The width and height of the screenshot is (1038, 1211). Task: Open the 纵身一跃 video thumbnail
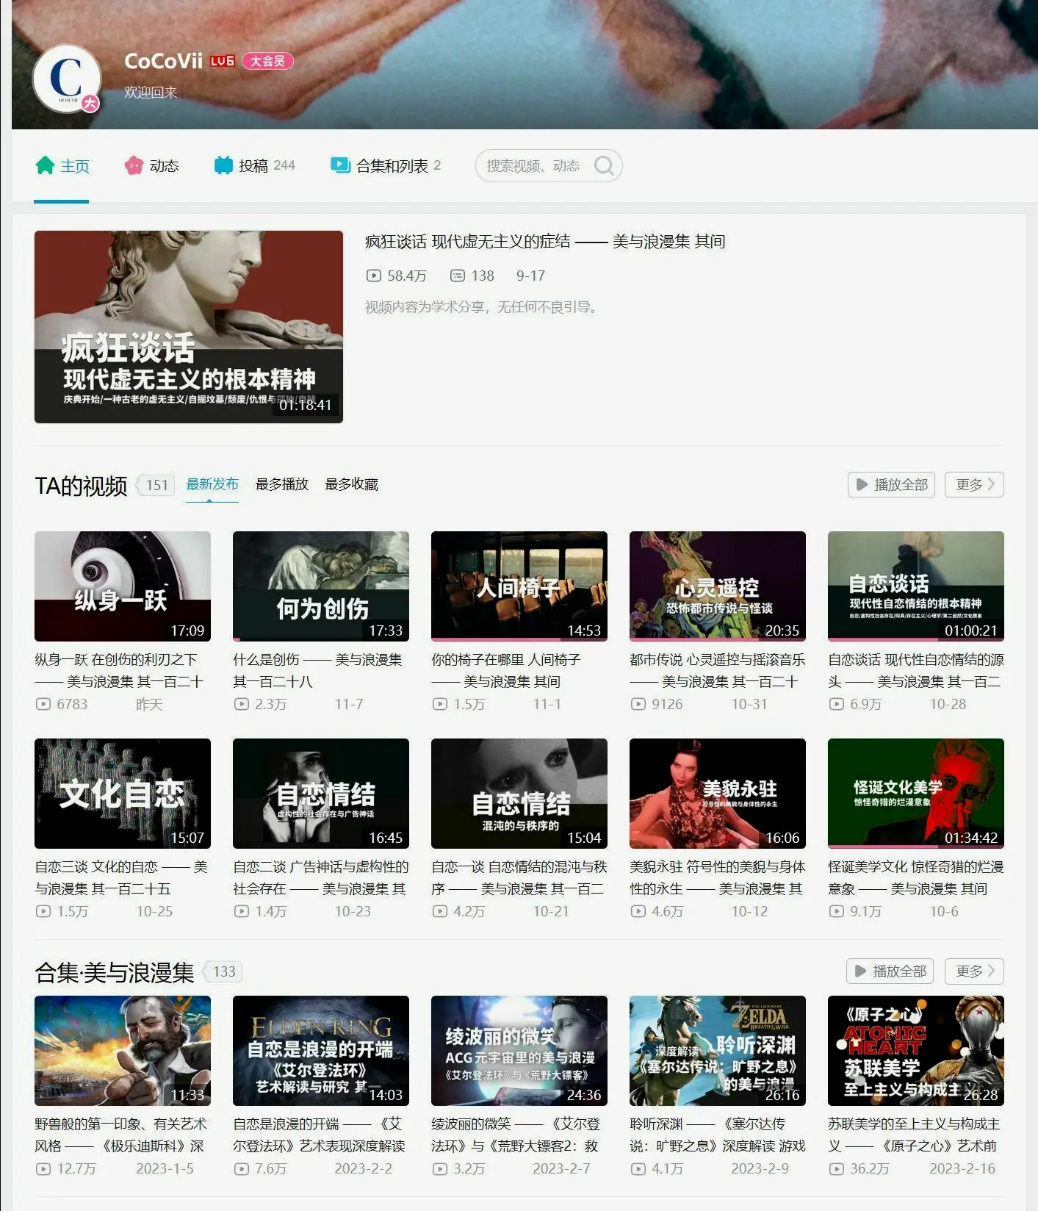123,586
